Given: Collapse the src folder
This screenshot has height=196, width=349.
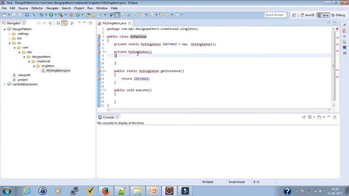Looking at the screenshot, I should (x=10, y=43).
